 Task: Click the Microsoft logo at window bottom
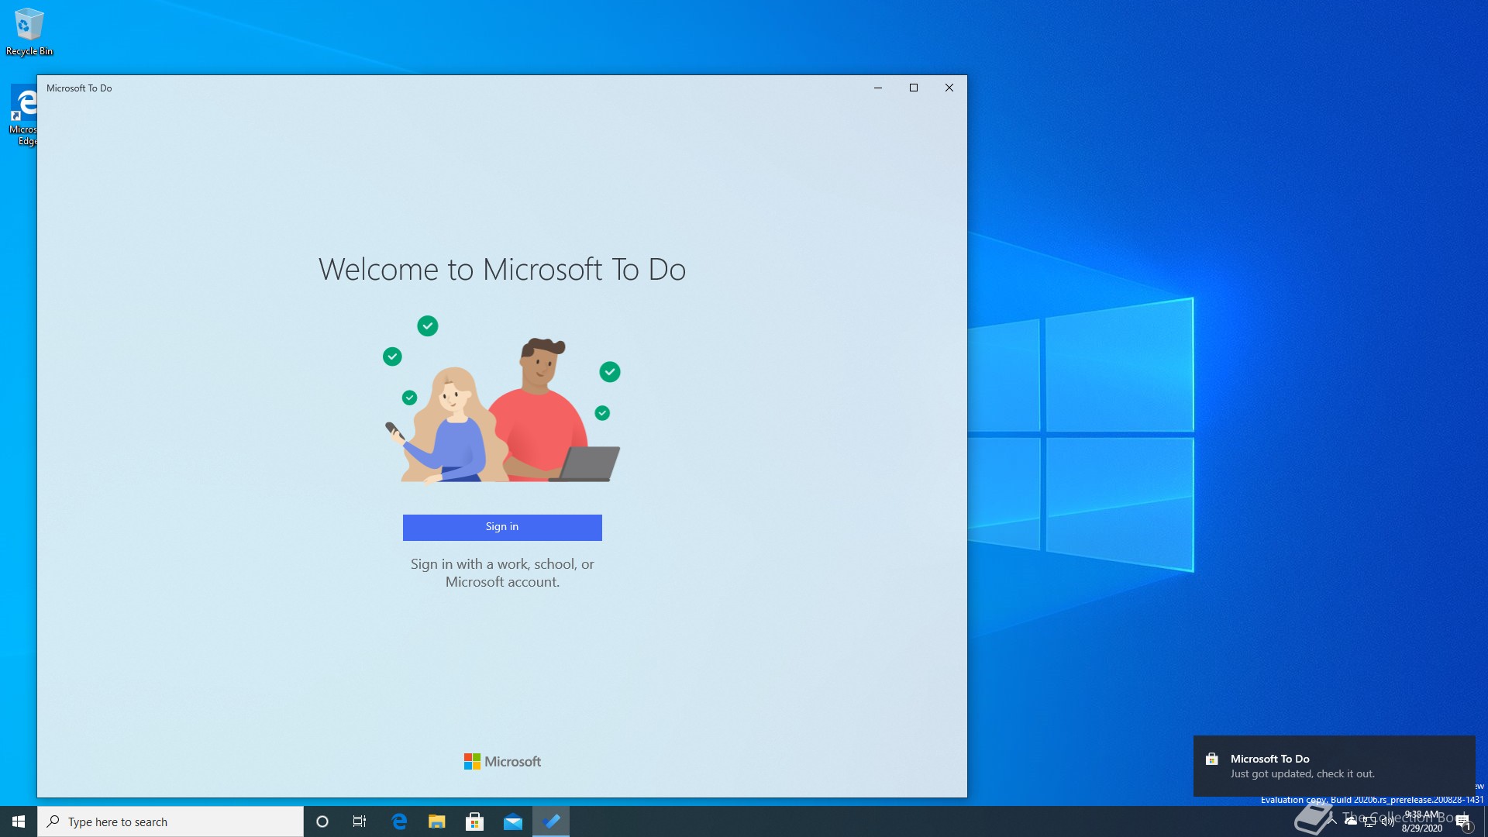(502, 762)
